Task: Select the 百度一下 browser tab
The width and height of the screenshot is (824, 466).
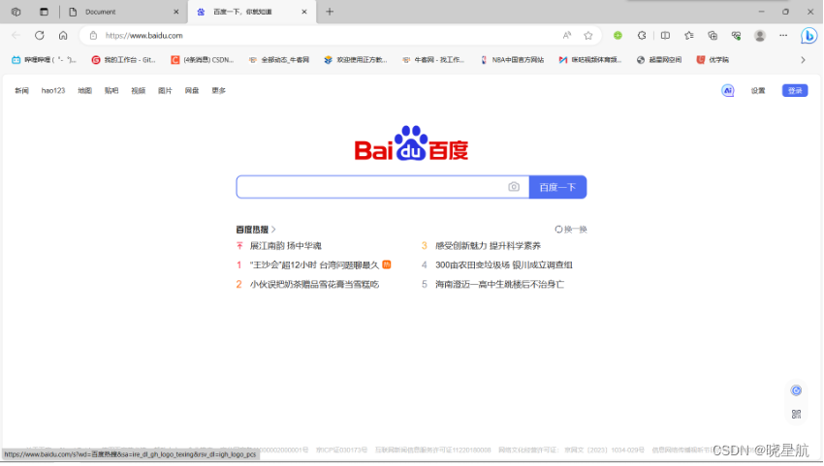Action: point(252,12)
